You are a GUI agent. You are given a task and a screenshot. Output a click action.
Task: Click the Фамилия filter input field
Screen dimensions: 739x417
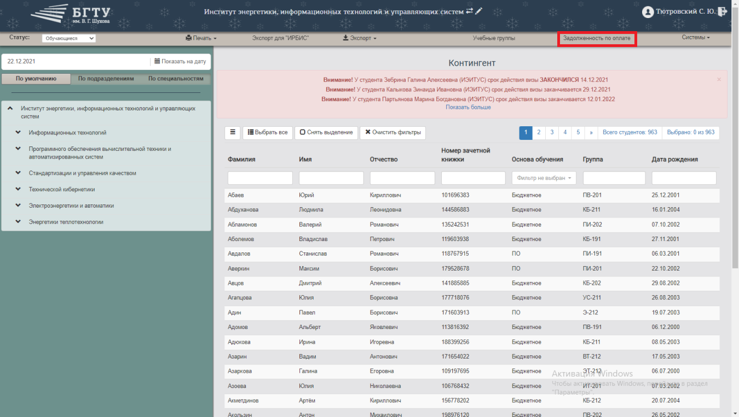click(x=260, y=178)
